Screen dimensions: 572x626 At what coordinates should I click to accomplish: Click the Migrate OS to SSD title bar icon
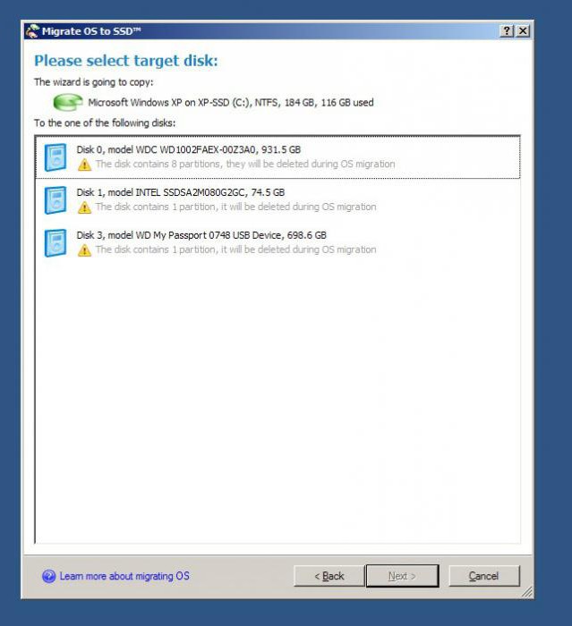click(32, 31)
